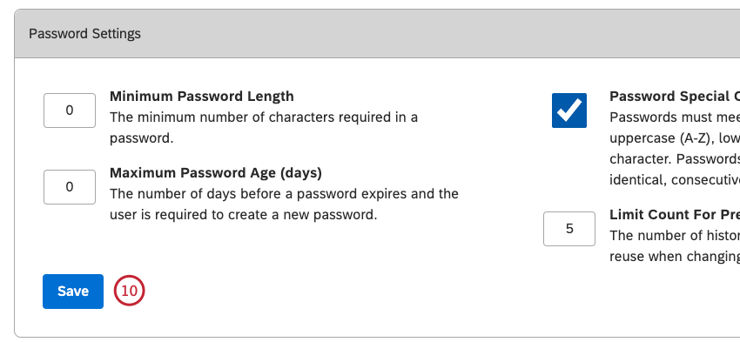Click the uppercase (A-Z) description text
Screen dimensions: 740x342
tap(675, 138)
